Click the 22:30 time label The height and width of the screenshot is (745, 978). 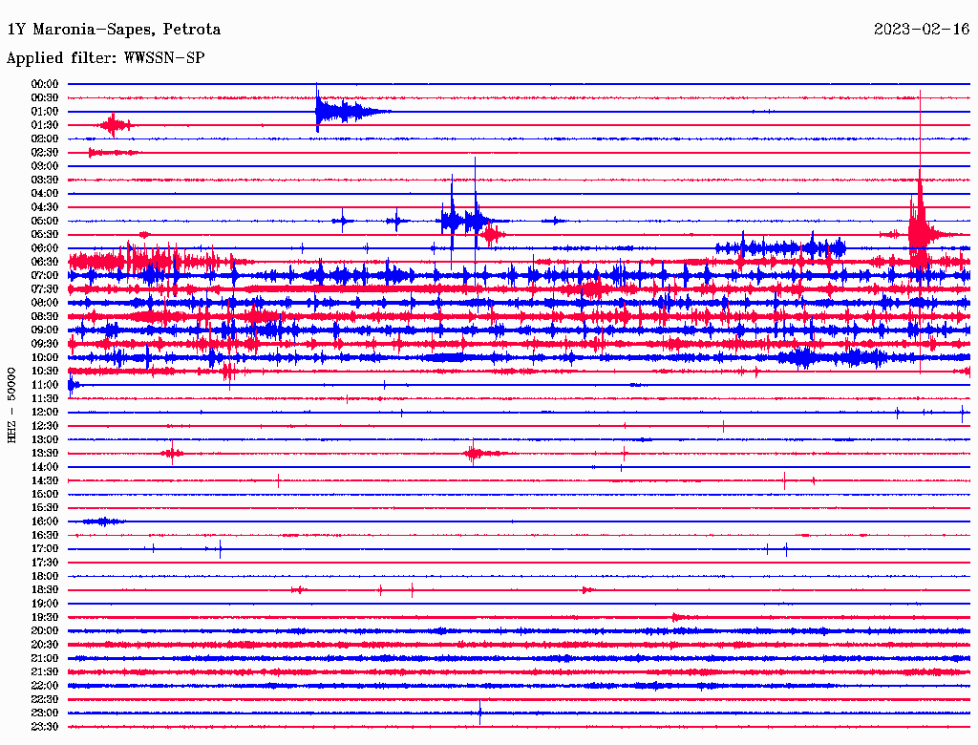point(45,699)
